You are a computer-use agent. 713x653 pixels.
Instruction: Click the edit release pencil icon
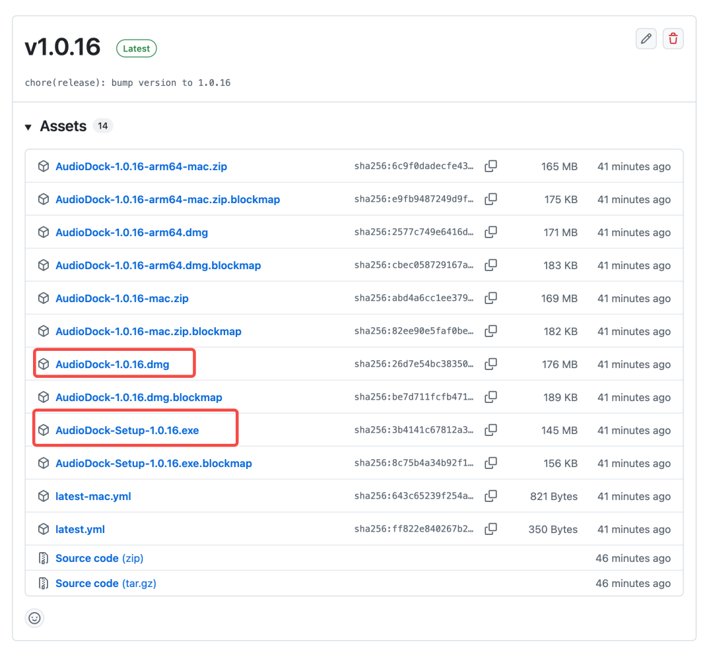(646, 39)
